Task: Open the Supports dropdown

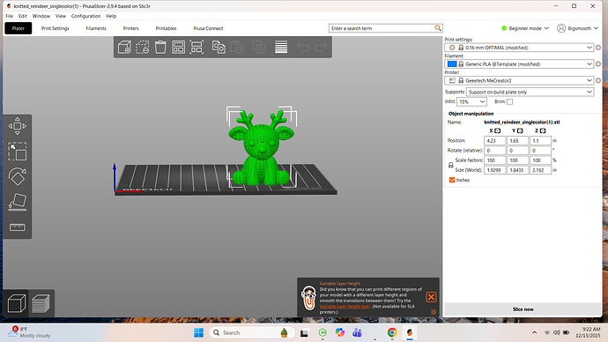Action: [530, 92]
